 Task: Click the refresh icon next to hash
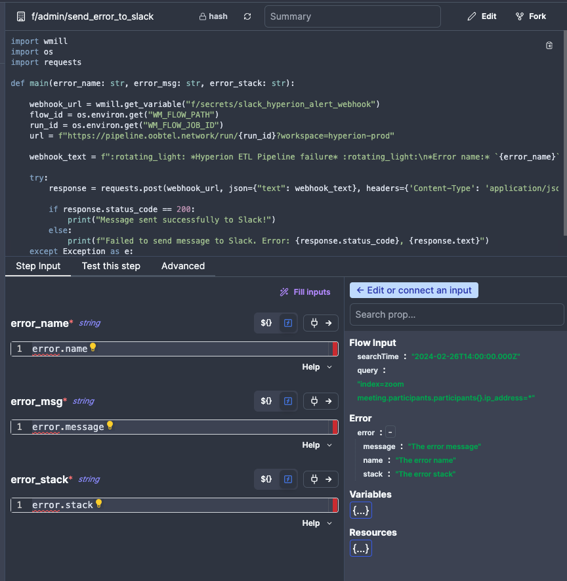click(x=246, y=16)
